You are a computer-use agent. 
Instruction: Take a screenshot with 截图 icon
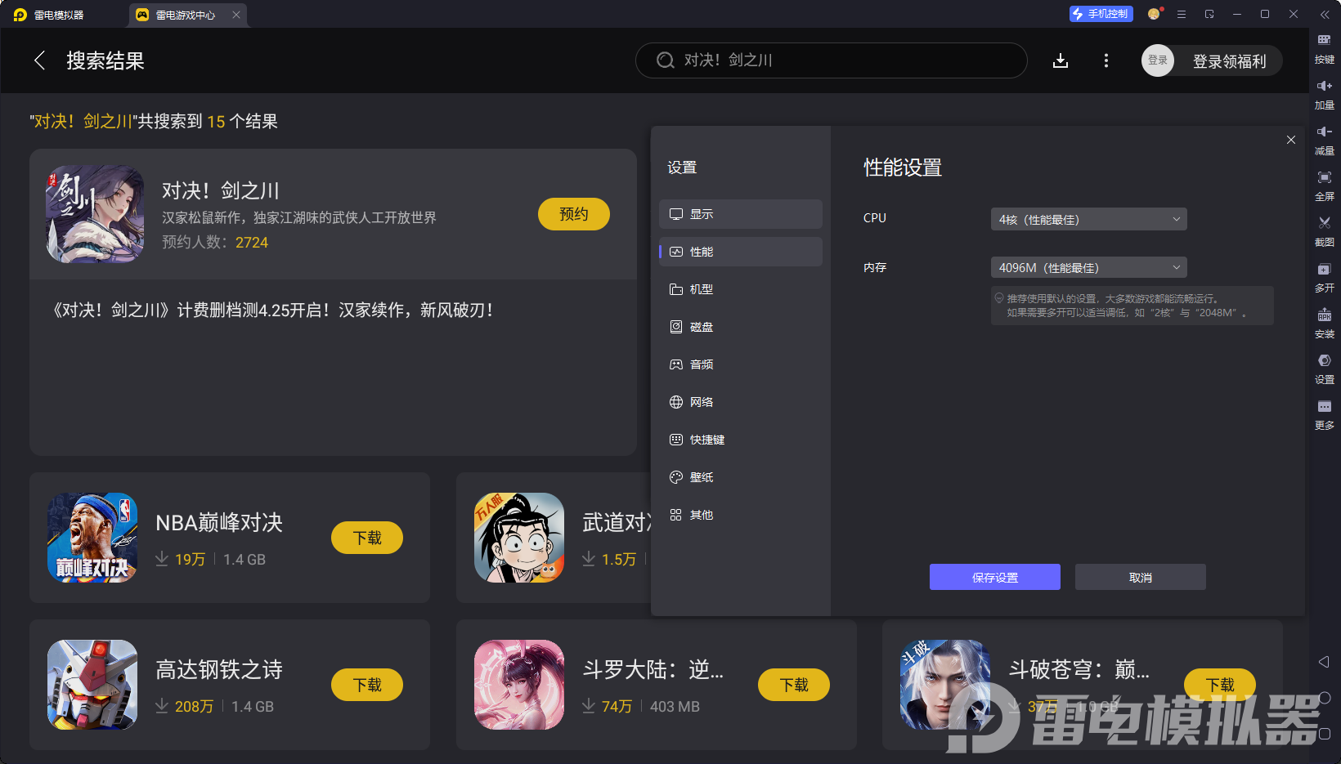(x=1324, y=230)
